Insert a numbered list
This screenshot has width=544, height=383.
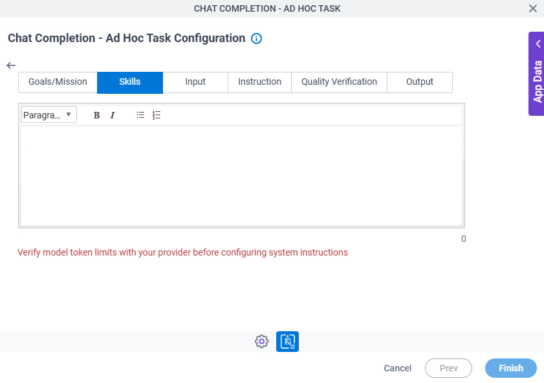click(157, 115)
